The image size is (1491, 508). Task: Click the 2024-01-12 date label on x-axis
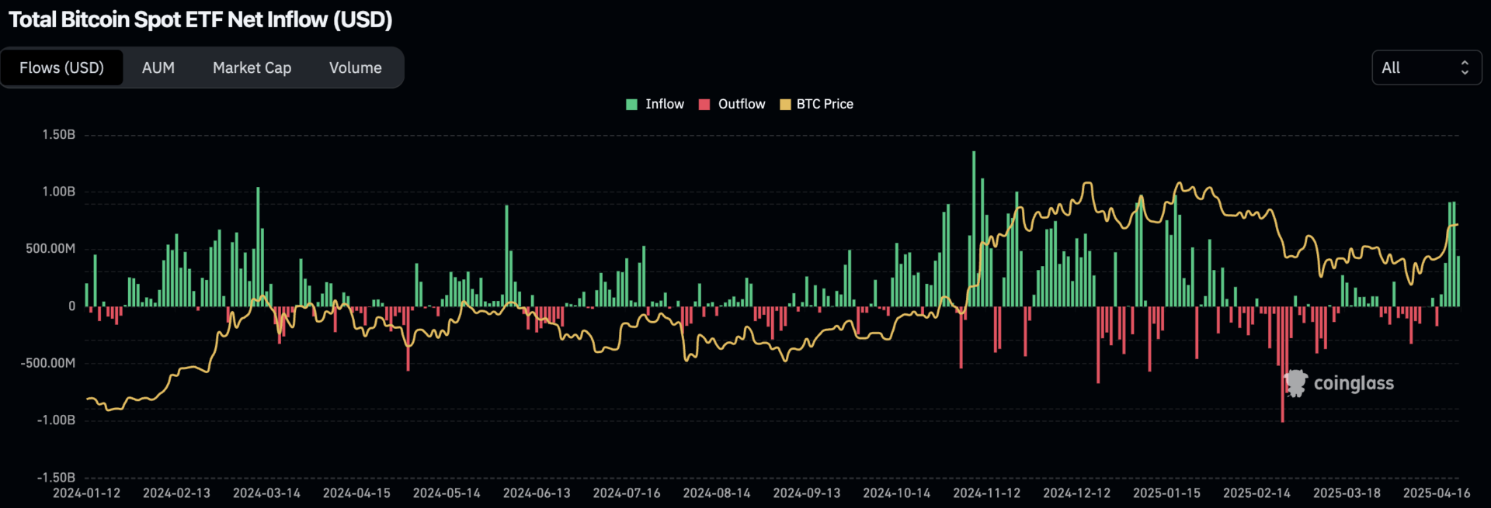86,493
